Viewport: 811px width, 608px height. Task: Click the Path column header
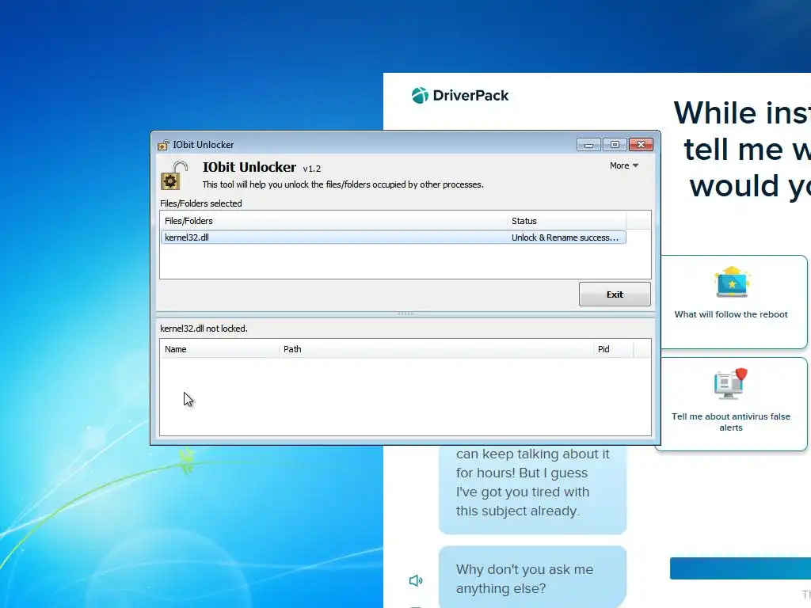coord(436,349)
